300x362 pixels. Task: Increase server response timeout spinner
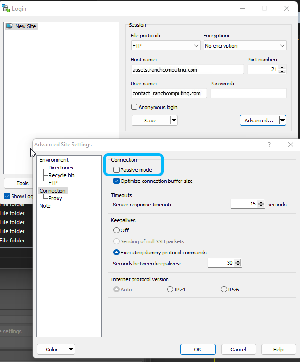coord(261,202)
